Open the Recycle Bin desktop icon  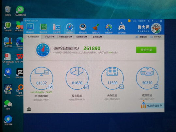tap(8, 9)
